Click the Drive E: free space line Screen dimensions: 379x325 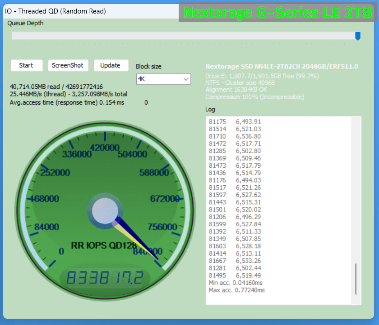click(x=262, y=76)
